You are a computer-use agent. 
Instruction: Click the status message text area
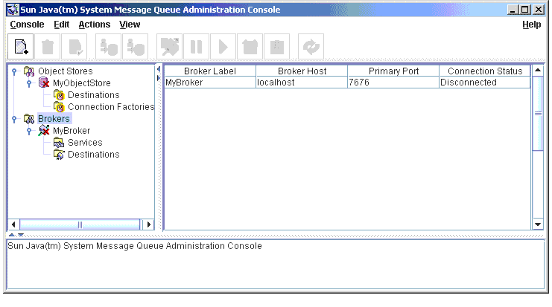276,264
